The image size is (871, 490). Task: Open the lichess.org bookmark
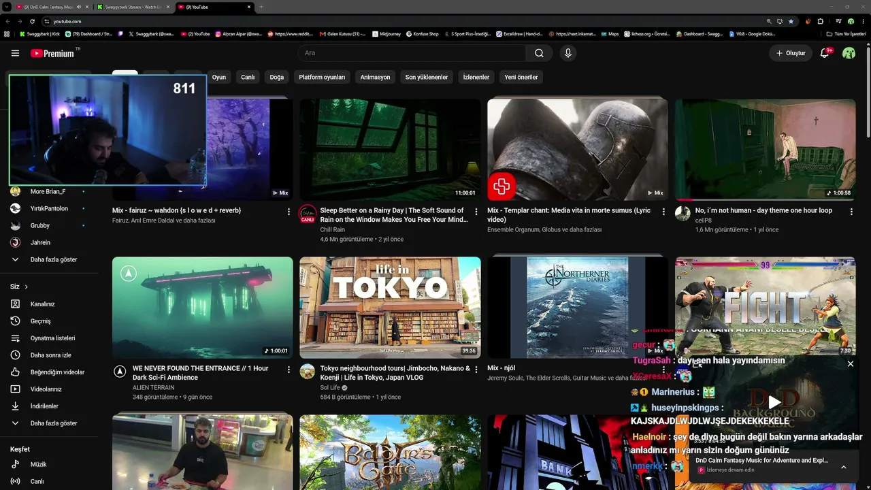[648, 33]
